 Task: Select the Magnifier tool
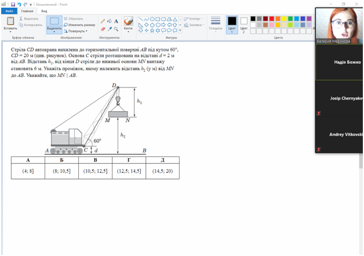[x=117, y=29]
